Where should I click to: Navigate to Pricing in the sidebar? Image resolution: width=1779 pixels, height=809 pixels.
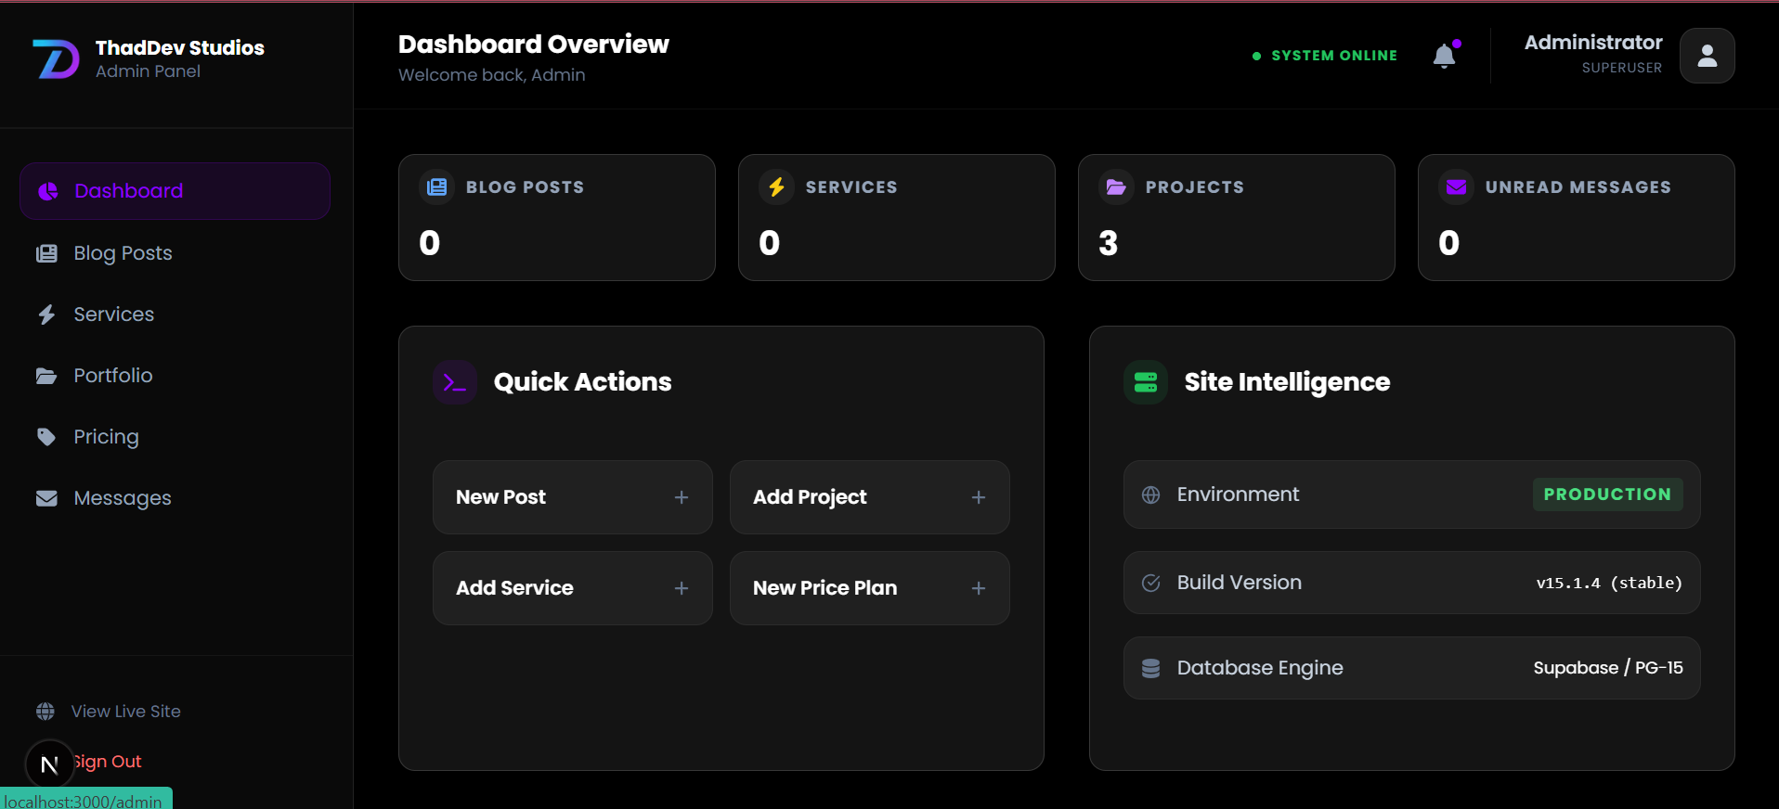(x=106, y=437)
